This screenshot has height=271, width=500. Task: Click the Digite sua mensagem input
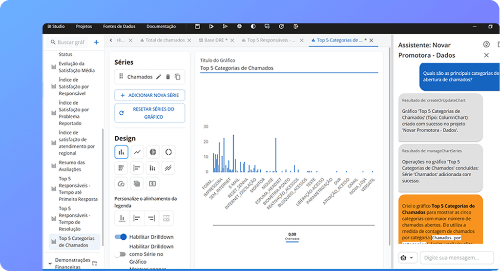click(457, 258)
